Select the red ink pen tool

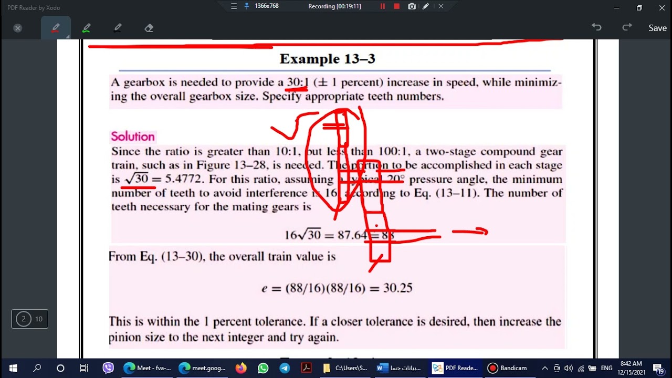56,28
